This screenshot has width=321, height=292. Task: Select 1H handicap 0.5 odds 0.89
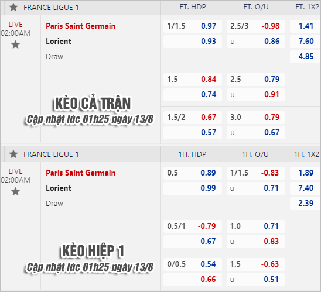click(x=193, y=173)
